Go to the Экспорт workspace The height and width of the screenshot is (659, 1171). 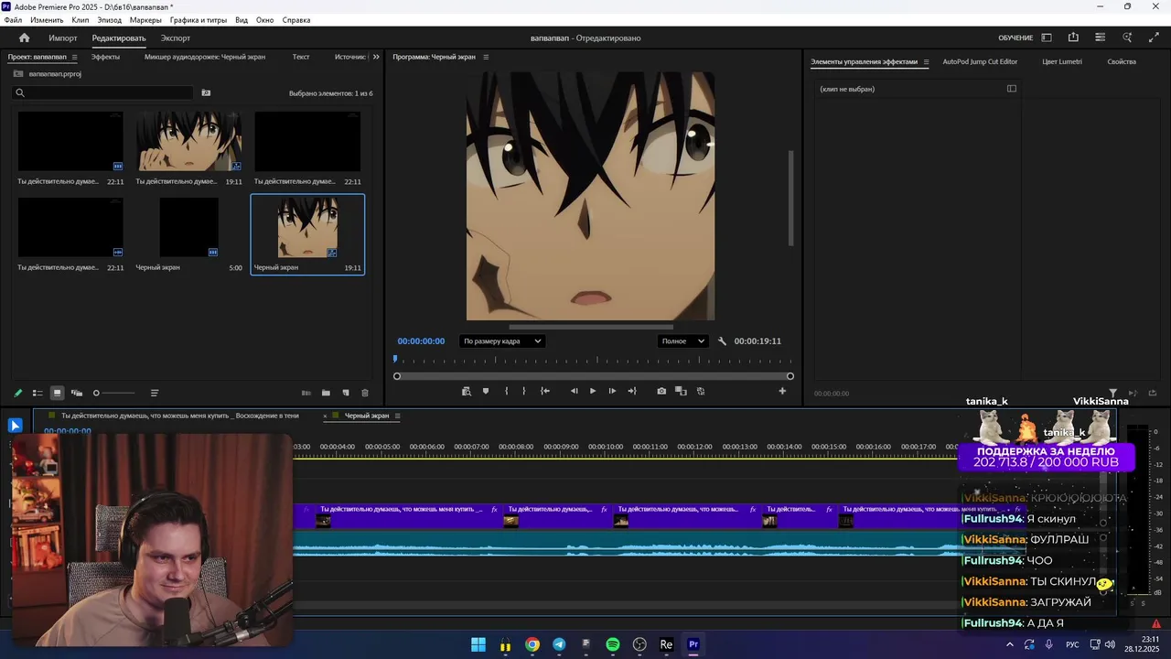(176, 38)
